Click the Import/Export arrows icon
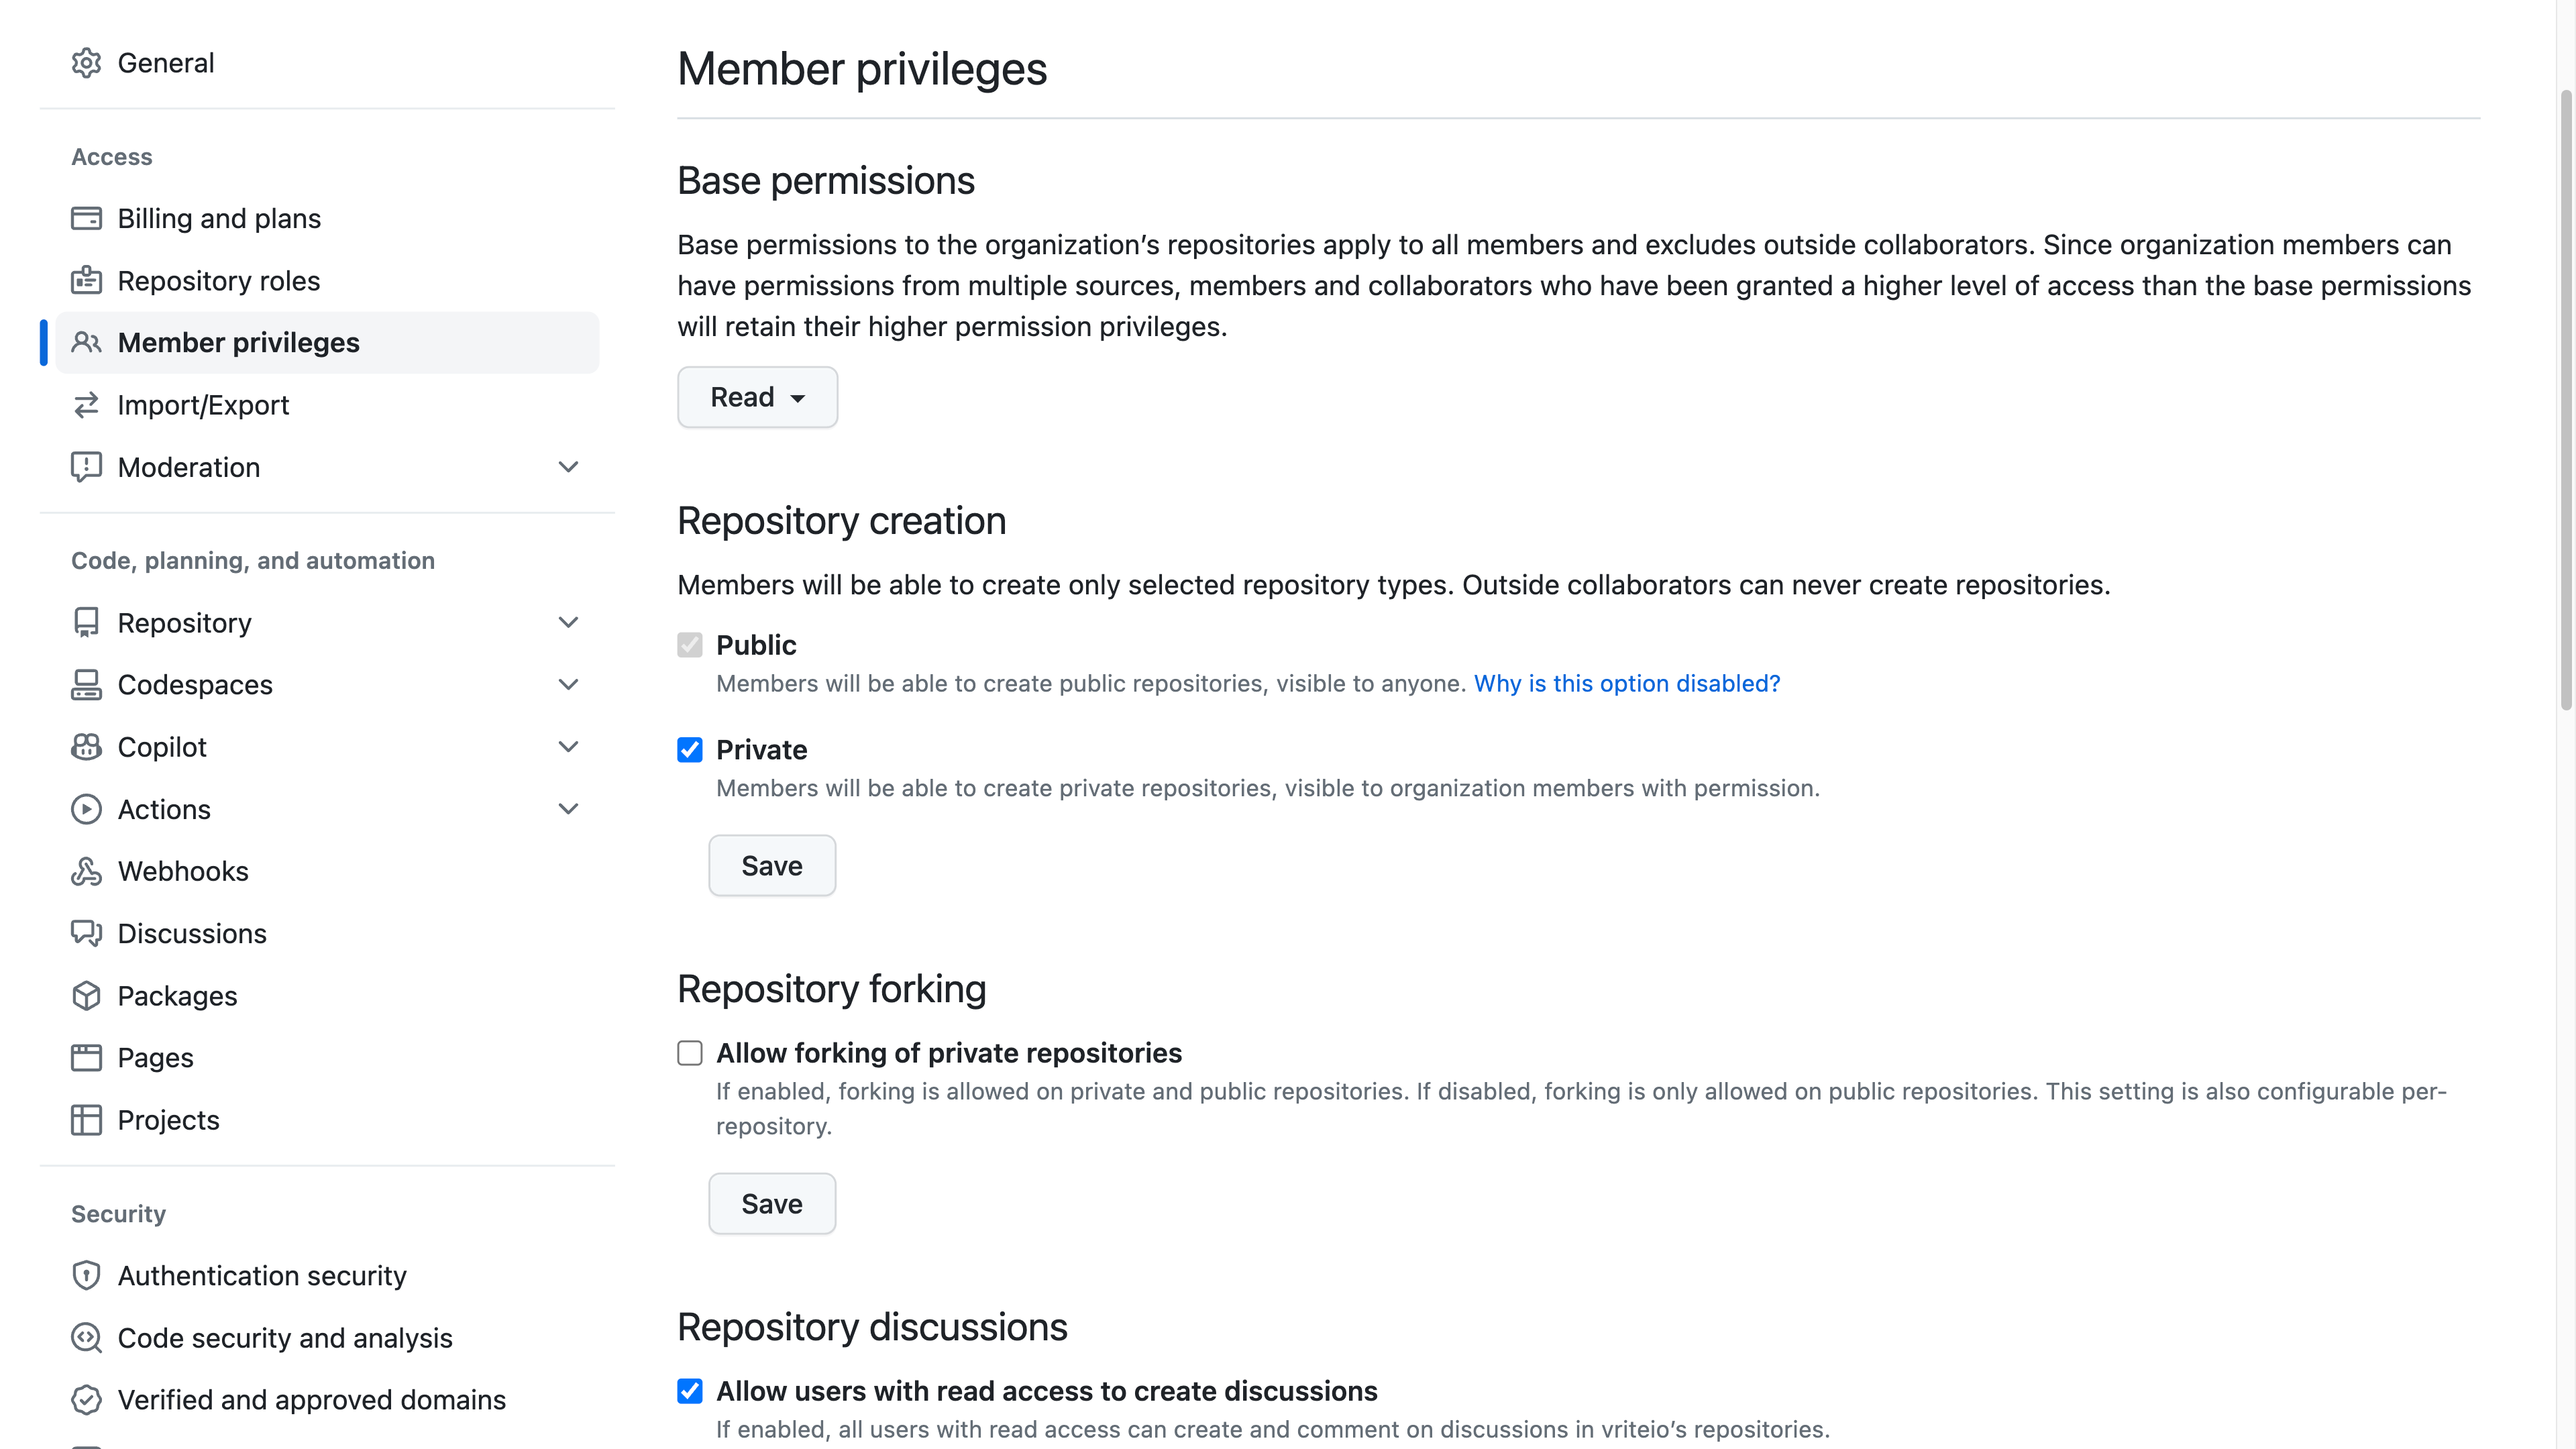The image size is (2576, 1449). (86, 404)
